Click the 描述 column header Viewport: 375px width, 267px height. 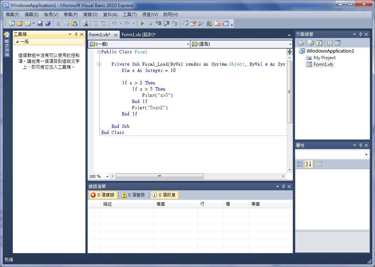point(127,204)
